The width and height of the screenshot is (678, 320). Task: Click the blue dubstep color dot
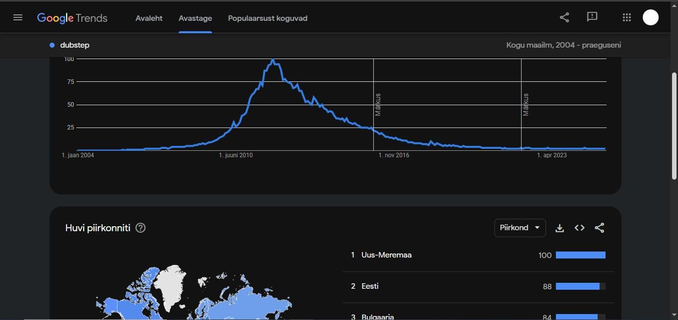52,45
